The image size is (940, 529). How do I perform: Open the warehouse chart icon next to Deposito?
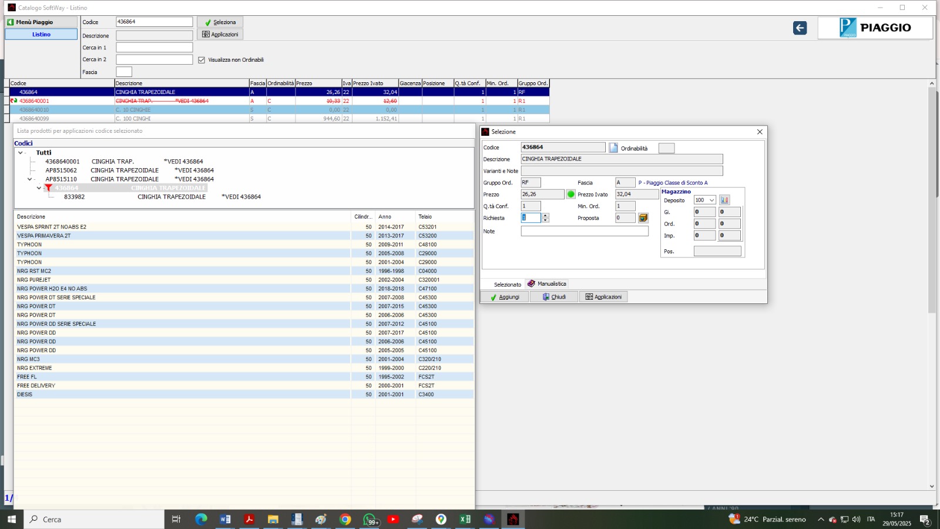pos(724,200)
